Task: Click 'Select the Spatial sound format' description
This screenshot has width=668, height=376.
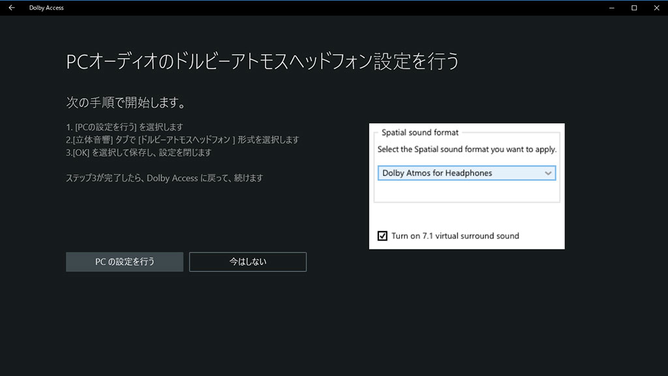Action: [467, 149]
